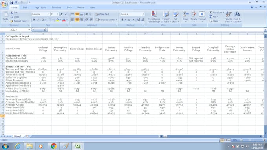Toggle center horizontal alignment
The width and height of the screenshot is (267, 150).
[x=77, y=20]
